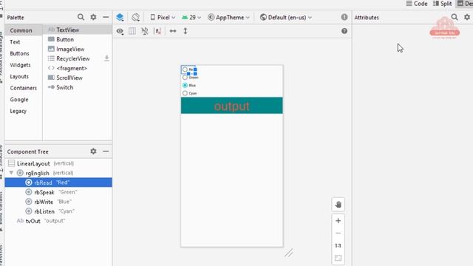The height and width of the screenshot is (266, 473).
Task: Select design surface layers icon
Action: click(x=120, y=17)
